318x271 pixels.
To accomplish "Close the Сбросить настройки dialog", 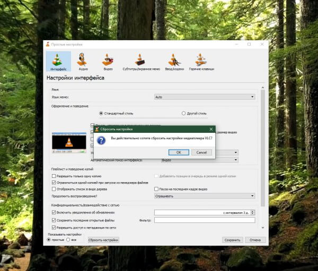I will (211, 129).
